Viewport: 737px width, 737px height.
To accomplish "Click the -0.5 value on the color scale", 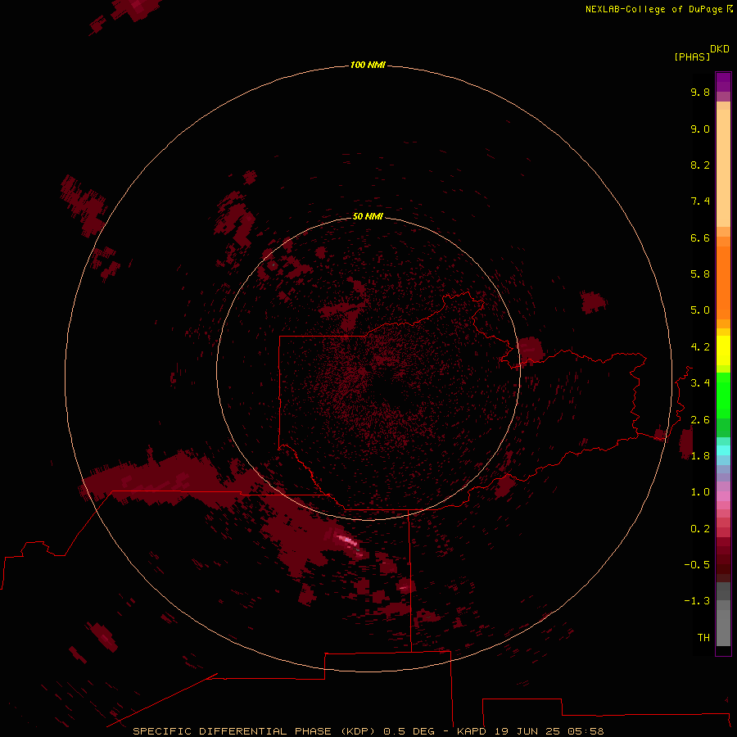I will click(697, 564).
